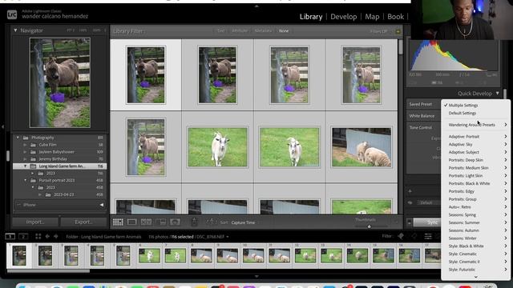This screenshot has height=288, width=513.
Task: Open Seasons: Winter preset group
Action: [475, 238]
